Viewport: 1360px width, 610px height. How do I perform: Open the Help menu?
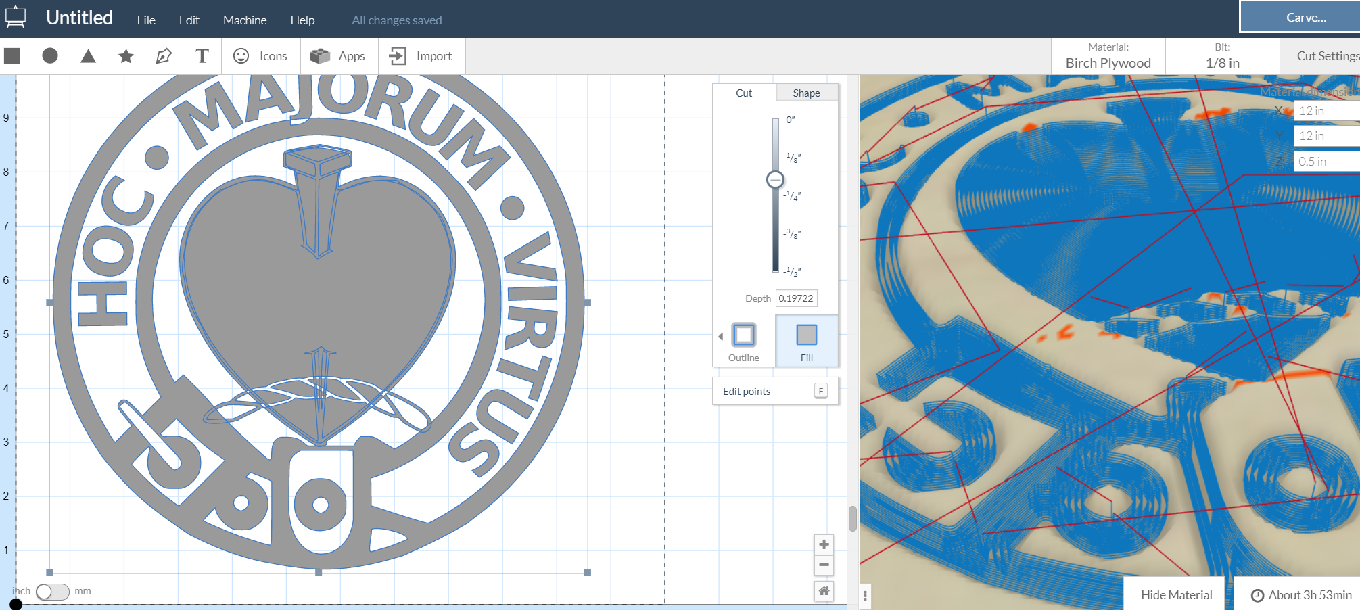click(302, 20)
